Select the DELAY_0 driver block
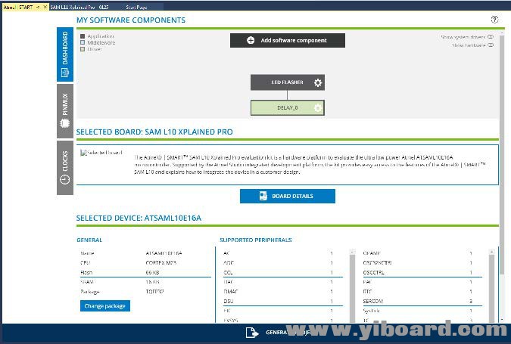This screenshot has height=344, width=511. pos(288,107)
